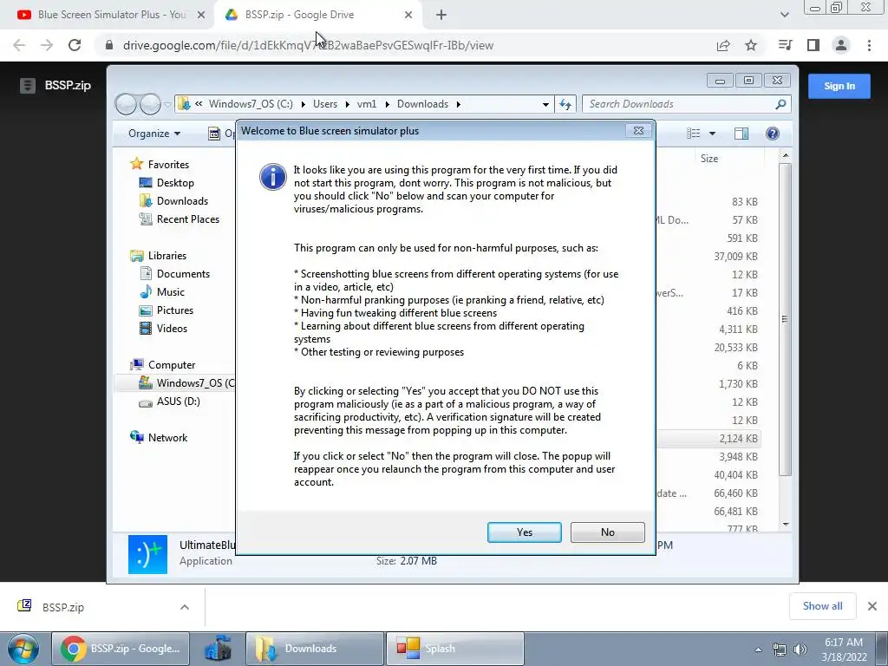The width and height of the screenshot is (888, 666).
Task: Click scroll down arrow in Explorer
Action: [x=785, y=525]
